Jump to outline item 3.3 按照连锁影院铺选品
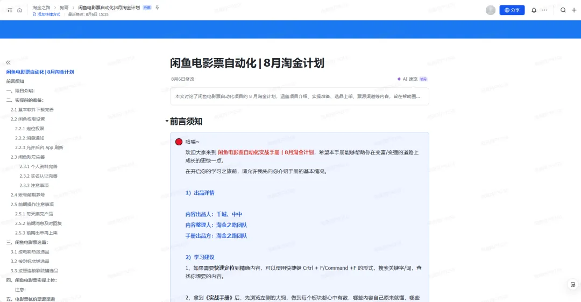The image size is (581, 302). click(34, 271)
